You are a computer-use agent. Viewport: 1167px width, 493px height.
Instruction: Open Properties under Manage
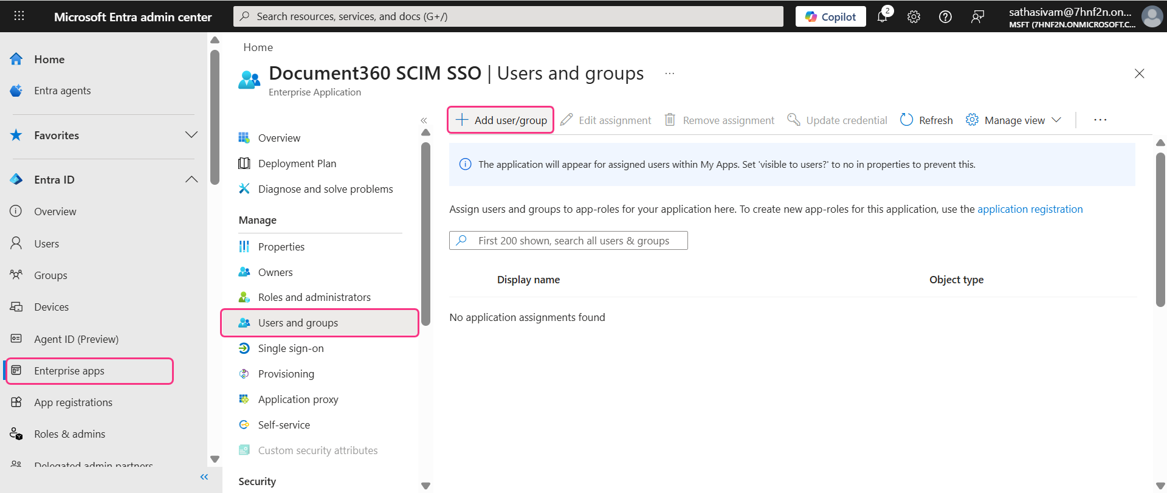[x=281, y=247]
